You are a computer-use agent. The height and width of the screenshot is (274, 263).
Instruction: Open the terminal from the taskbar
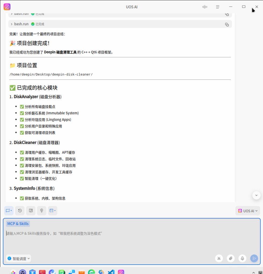click(42, 272)
